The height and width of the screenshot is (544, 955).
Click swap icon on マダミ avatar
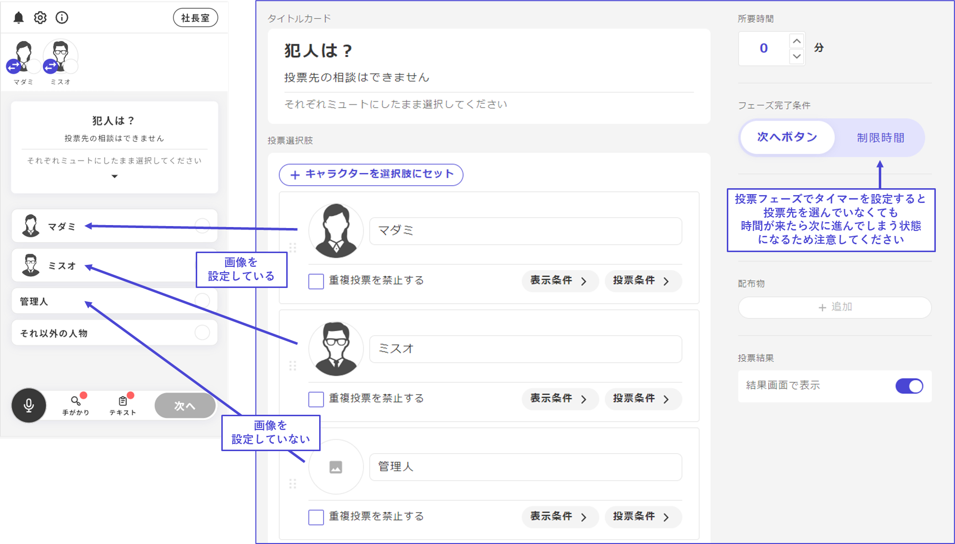click(13, 66)
